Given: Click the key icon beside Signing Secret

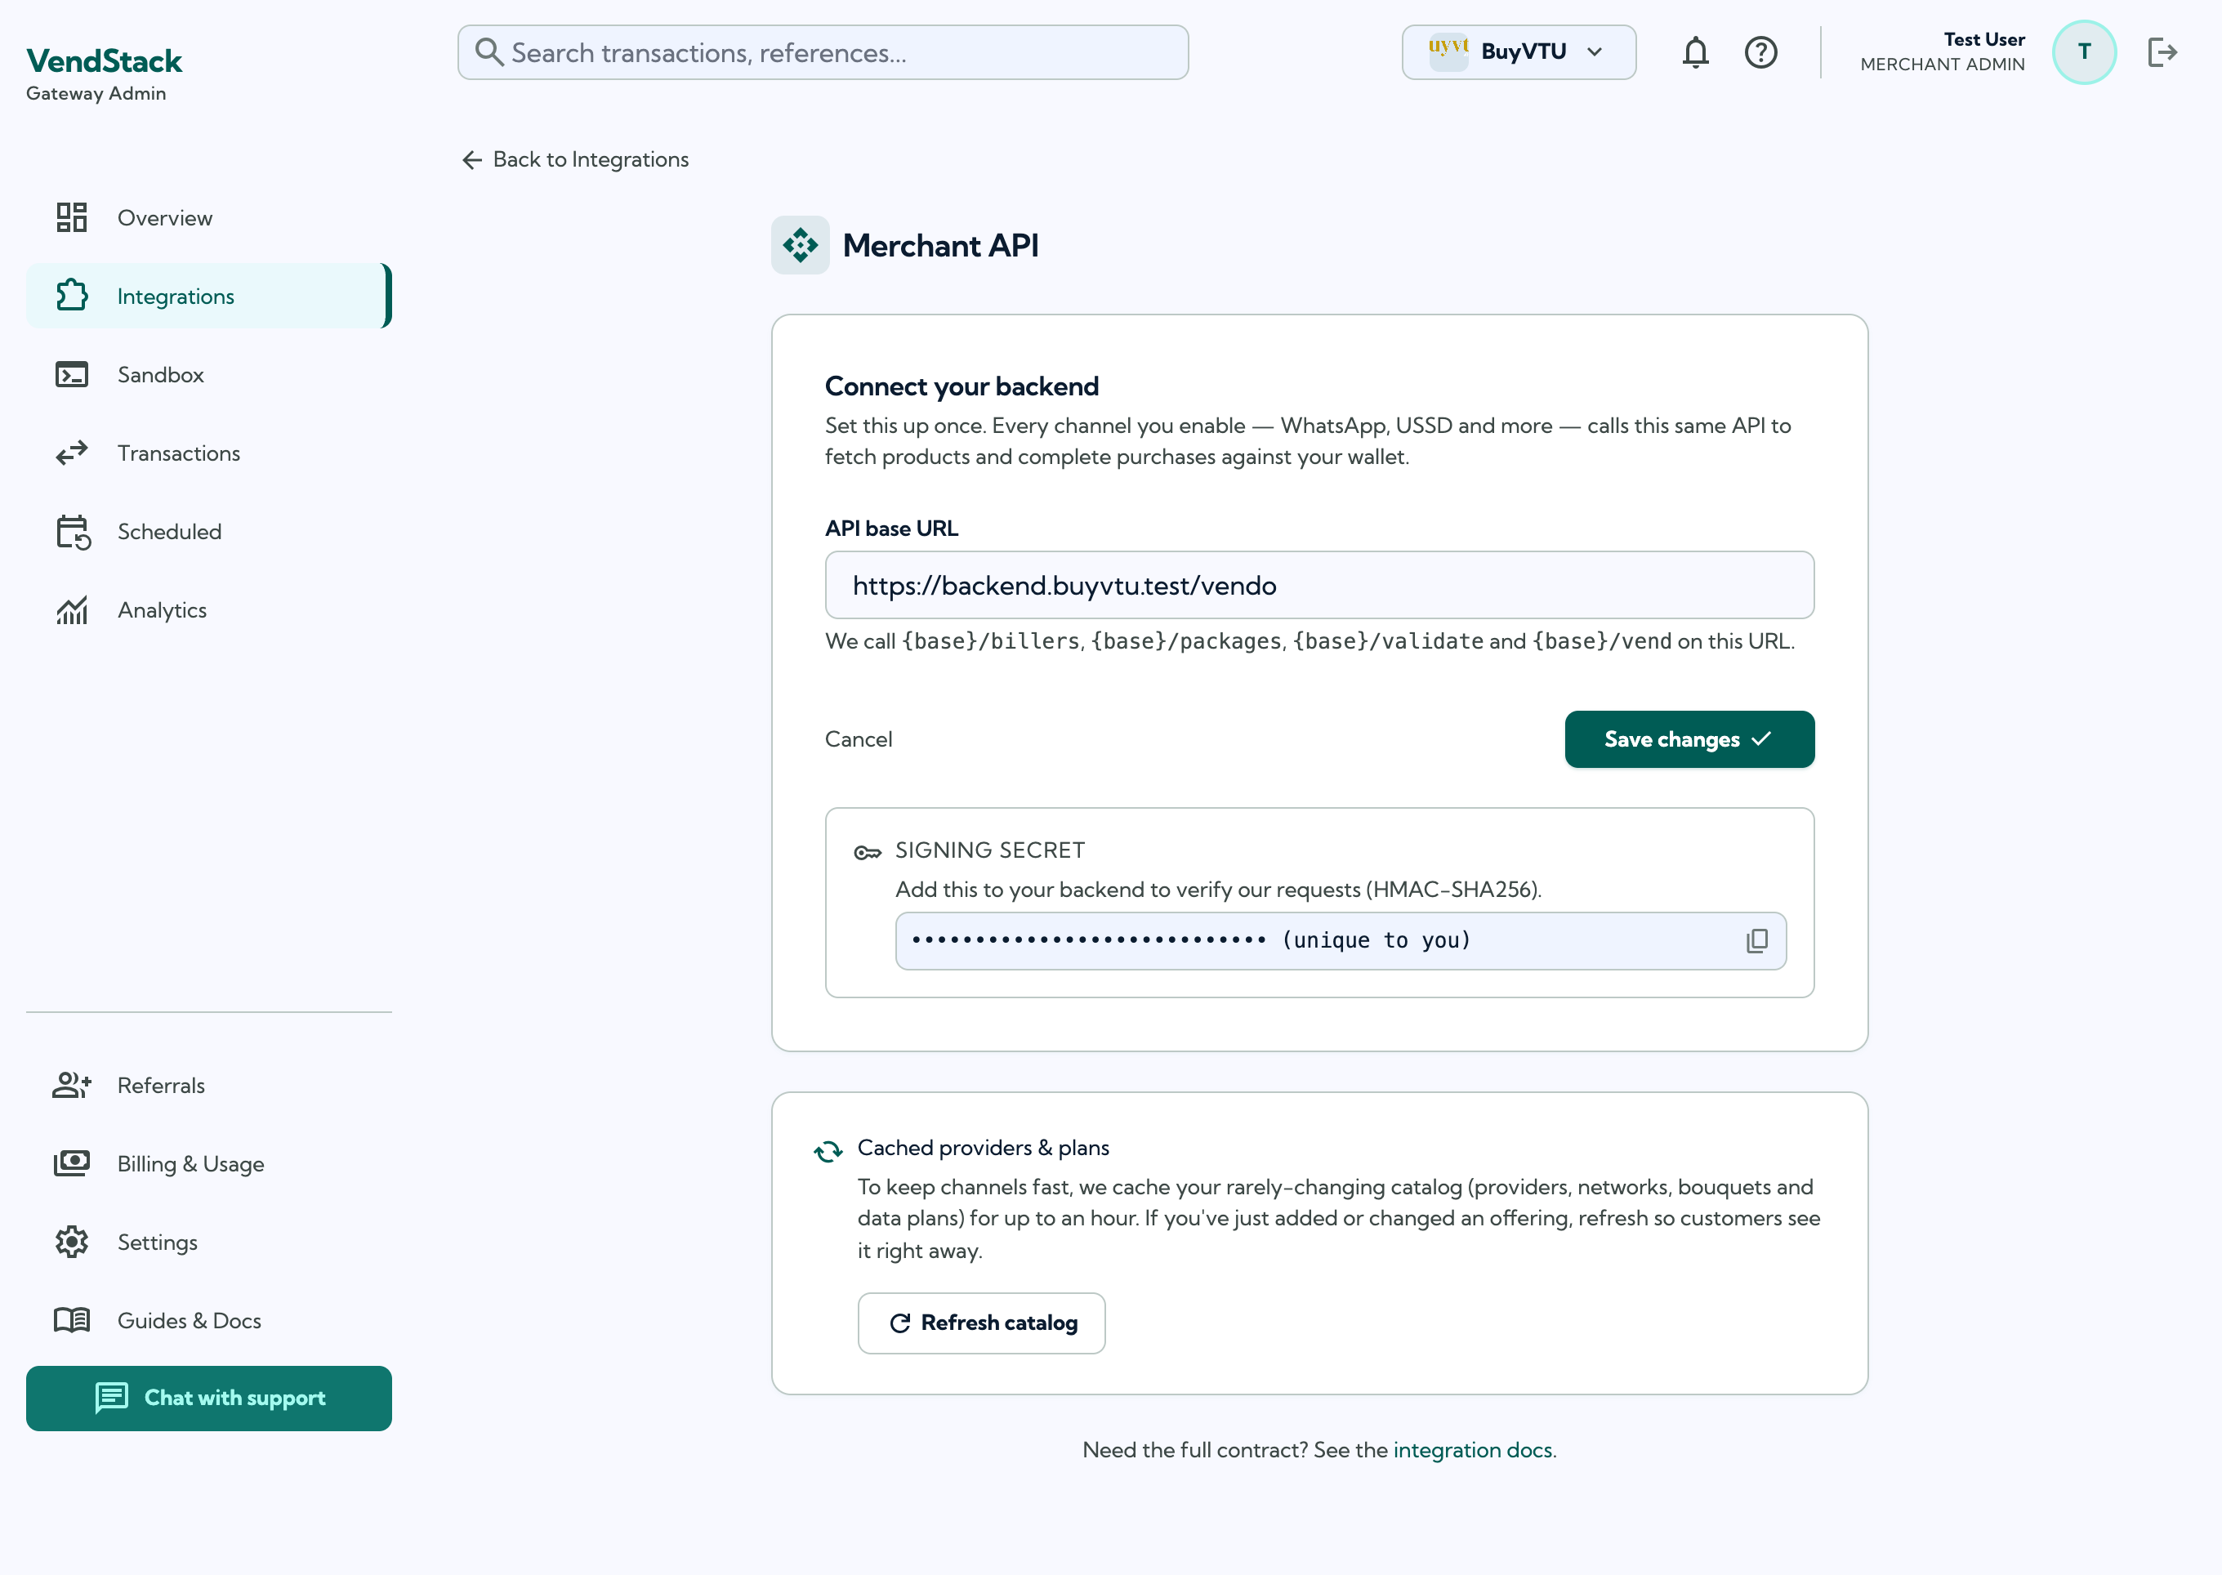Looking at the screenshot, I should (867, 853).
